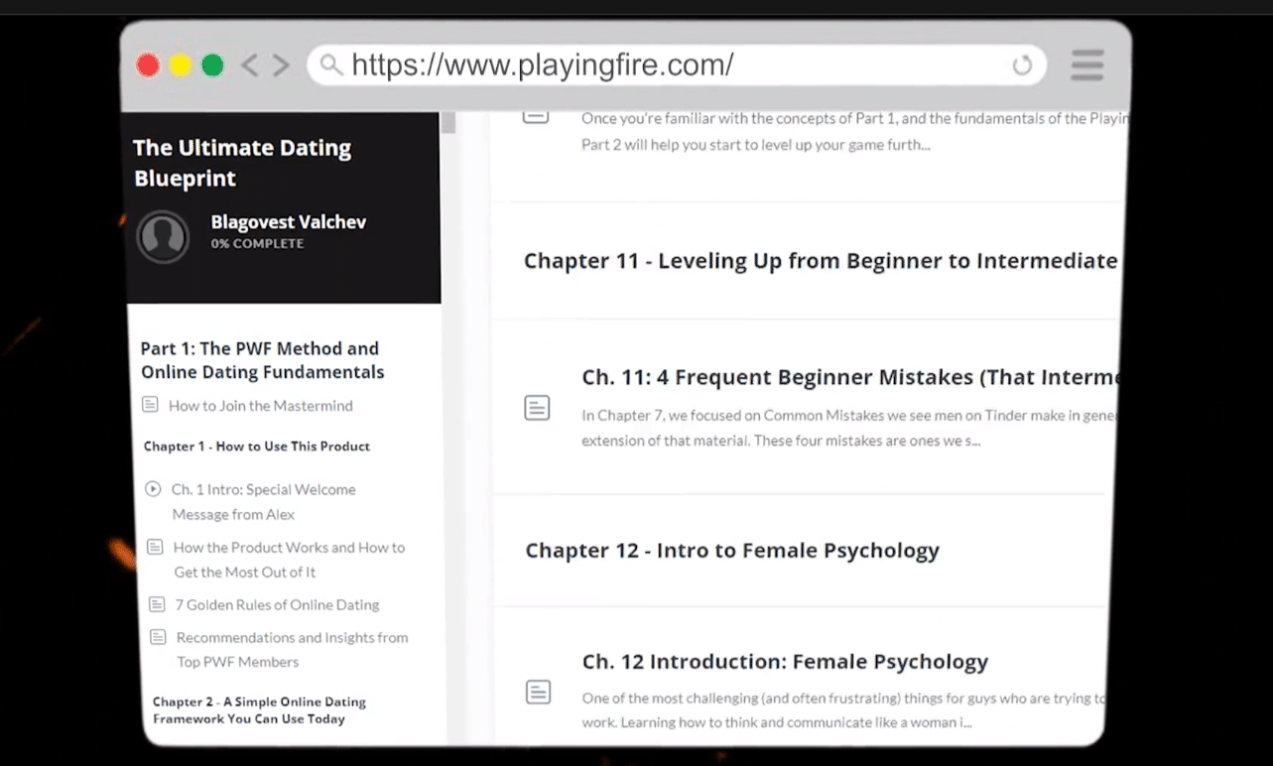Click the URL address field
Viewport: 1273px width, 766px height.
[x=677, y=65]
